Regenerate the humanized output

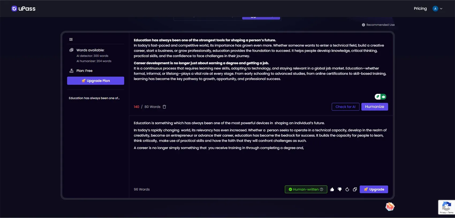click(x=347, y=189)
